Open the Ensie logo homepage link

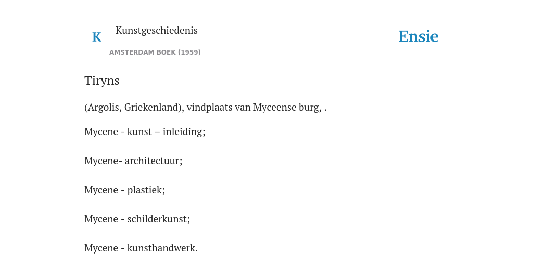(x=418, y=36)
